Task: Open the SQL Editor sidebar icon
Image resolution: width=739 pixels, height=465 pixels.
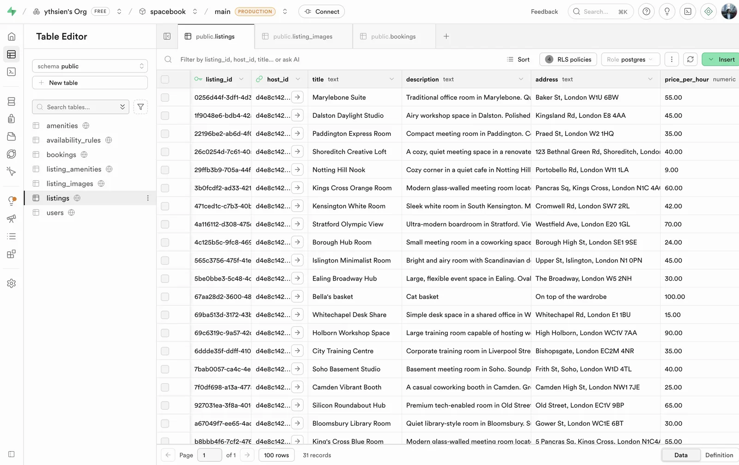Action: (12, 72)
